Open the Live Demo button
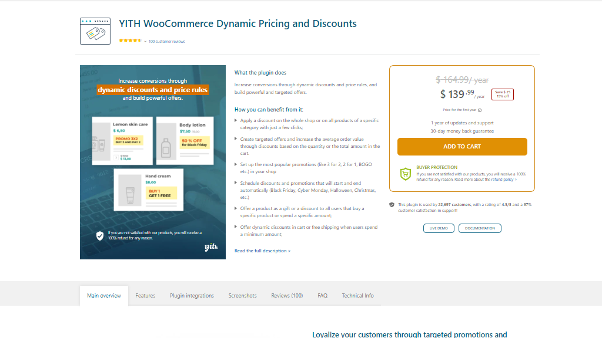 (x=439, y=228)
